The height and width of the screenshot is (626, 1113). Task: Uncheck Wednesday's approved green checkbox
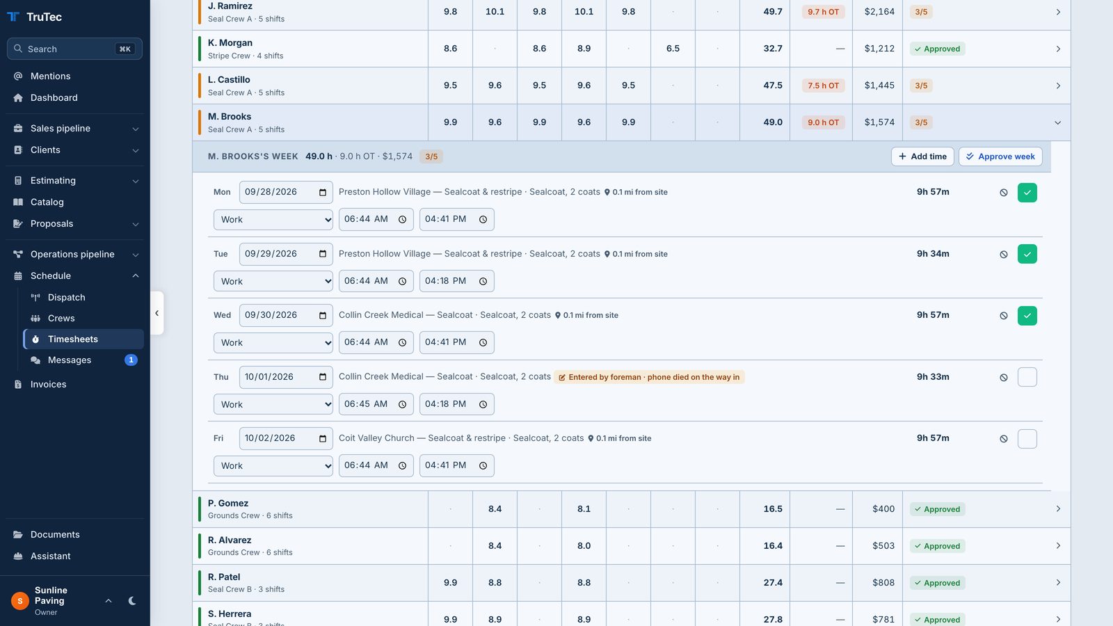[1027, 316]
